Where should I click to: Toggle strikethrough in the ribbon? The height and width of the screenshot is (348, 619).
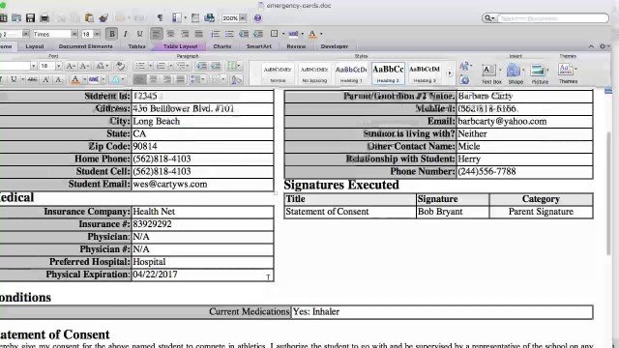32,79
